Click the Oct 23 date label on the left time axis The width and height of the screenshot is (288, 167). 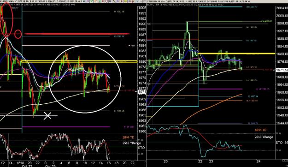point(50,166)
